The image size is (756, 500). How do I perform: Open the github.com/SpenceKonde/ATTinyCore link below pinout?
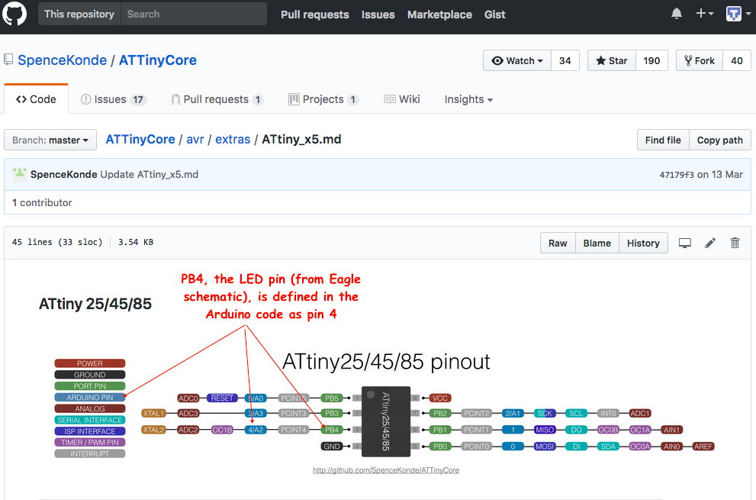tap(386, 470)
